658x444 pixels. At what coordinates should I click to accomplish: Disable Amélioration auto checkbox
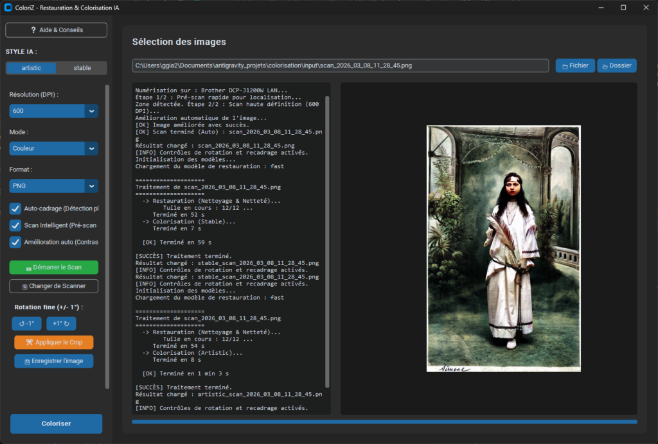tap(15, 242)
